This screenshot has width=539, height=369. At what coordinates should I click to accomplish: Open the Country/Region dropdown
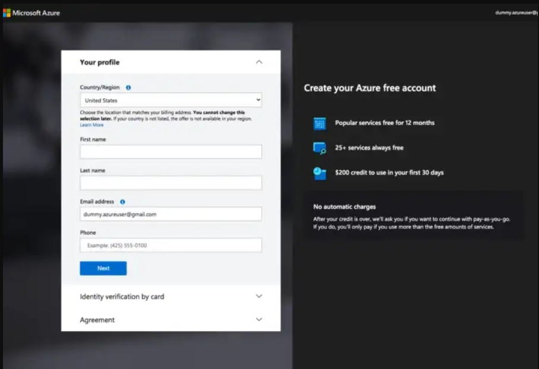pyautogui.click(x=171, y=100)
